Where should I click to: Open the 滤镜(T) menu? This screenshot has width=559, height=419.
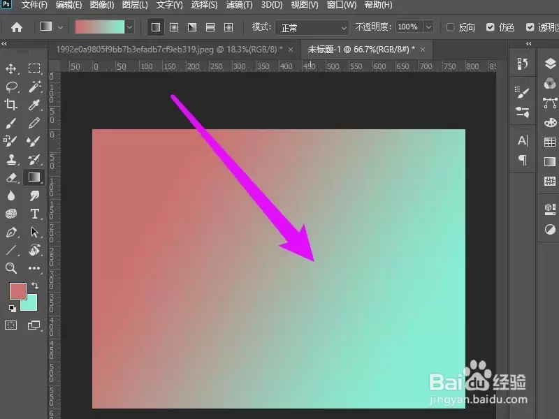tap(239, 5)
